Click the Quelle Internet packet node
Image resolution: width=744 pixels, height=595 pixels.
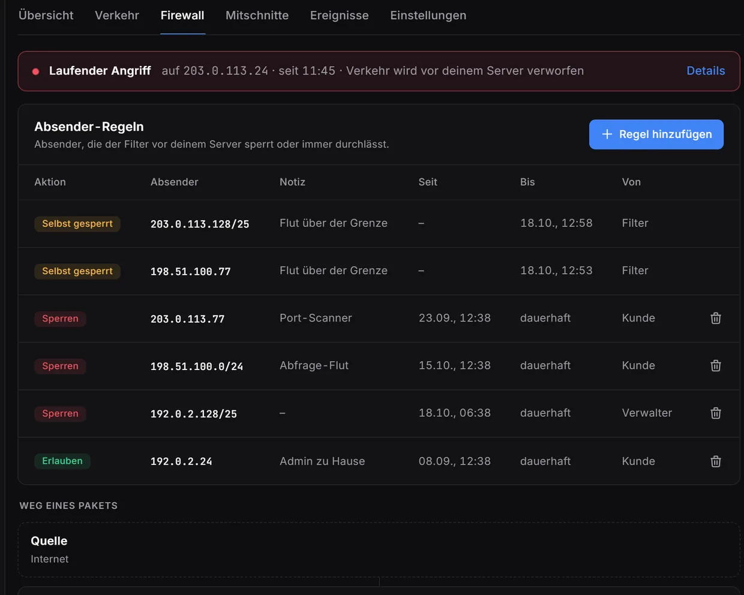pyautogui.click(x=379, y=549)
